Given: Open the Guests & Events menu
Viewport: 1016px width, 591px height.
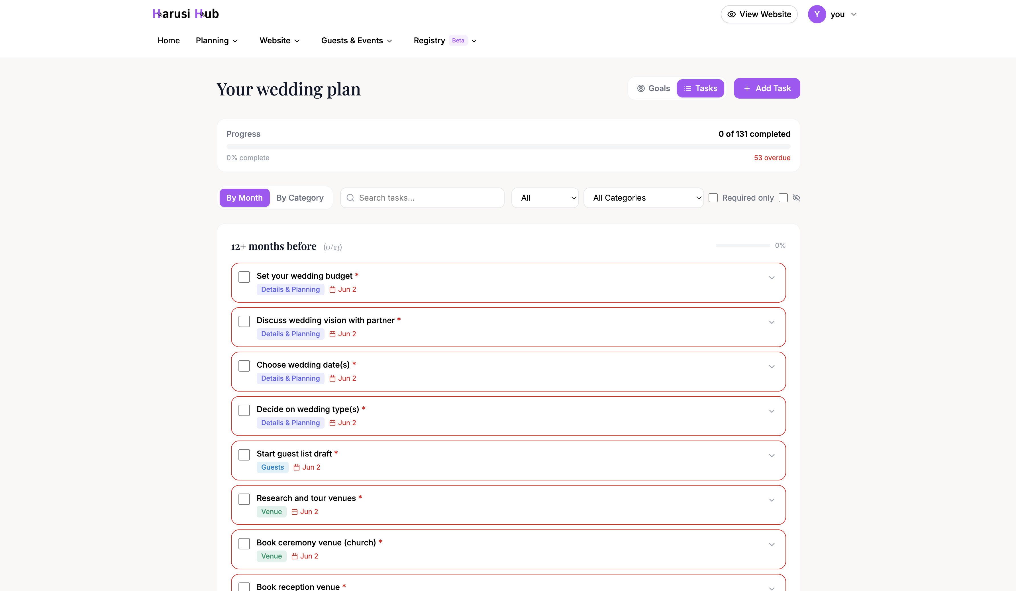Looking at the screenshot, I should (x=356, y=40).
